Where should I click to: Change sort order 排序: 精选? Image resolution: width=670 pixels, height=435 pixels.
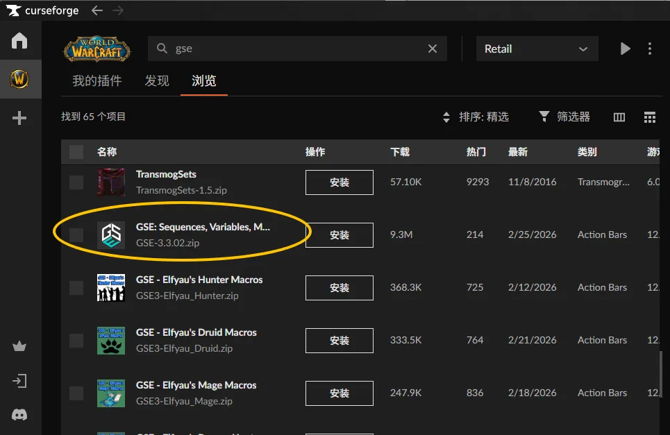pos(476,117)
